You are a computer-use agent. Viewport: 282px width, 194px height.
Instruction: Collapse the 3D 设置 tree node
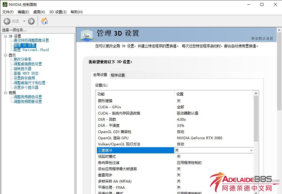pyautogui.click(x=5, y=36)
